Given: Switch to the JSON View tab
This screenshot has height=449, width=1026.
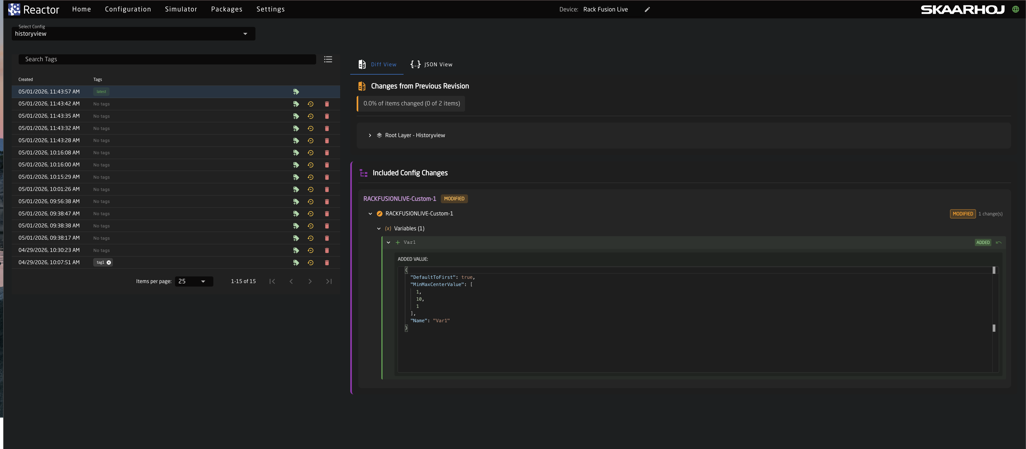Looking at the screenshot, I should [x=431, y=64].
